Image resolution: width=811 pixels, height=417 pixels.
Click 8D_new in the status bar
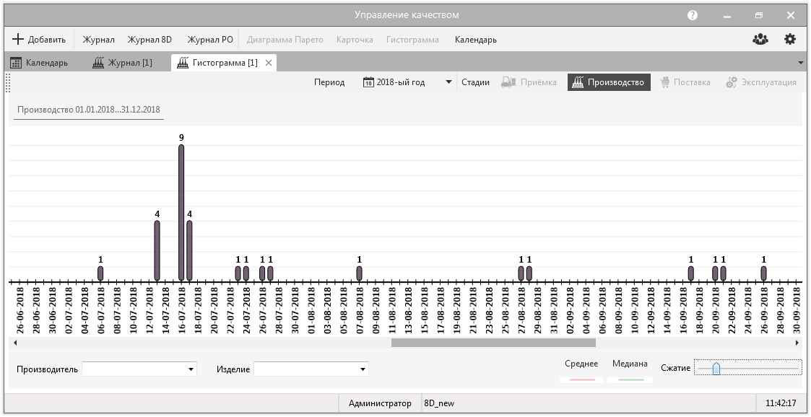(x=439, y=403)
